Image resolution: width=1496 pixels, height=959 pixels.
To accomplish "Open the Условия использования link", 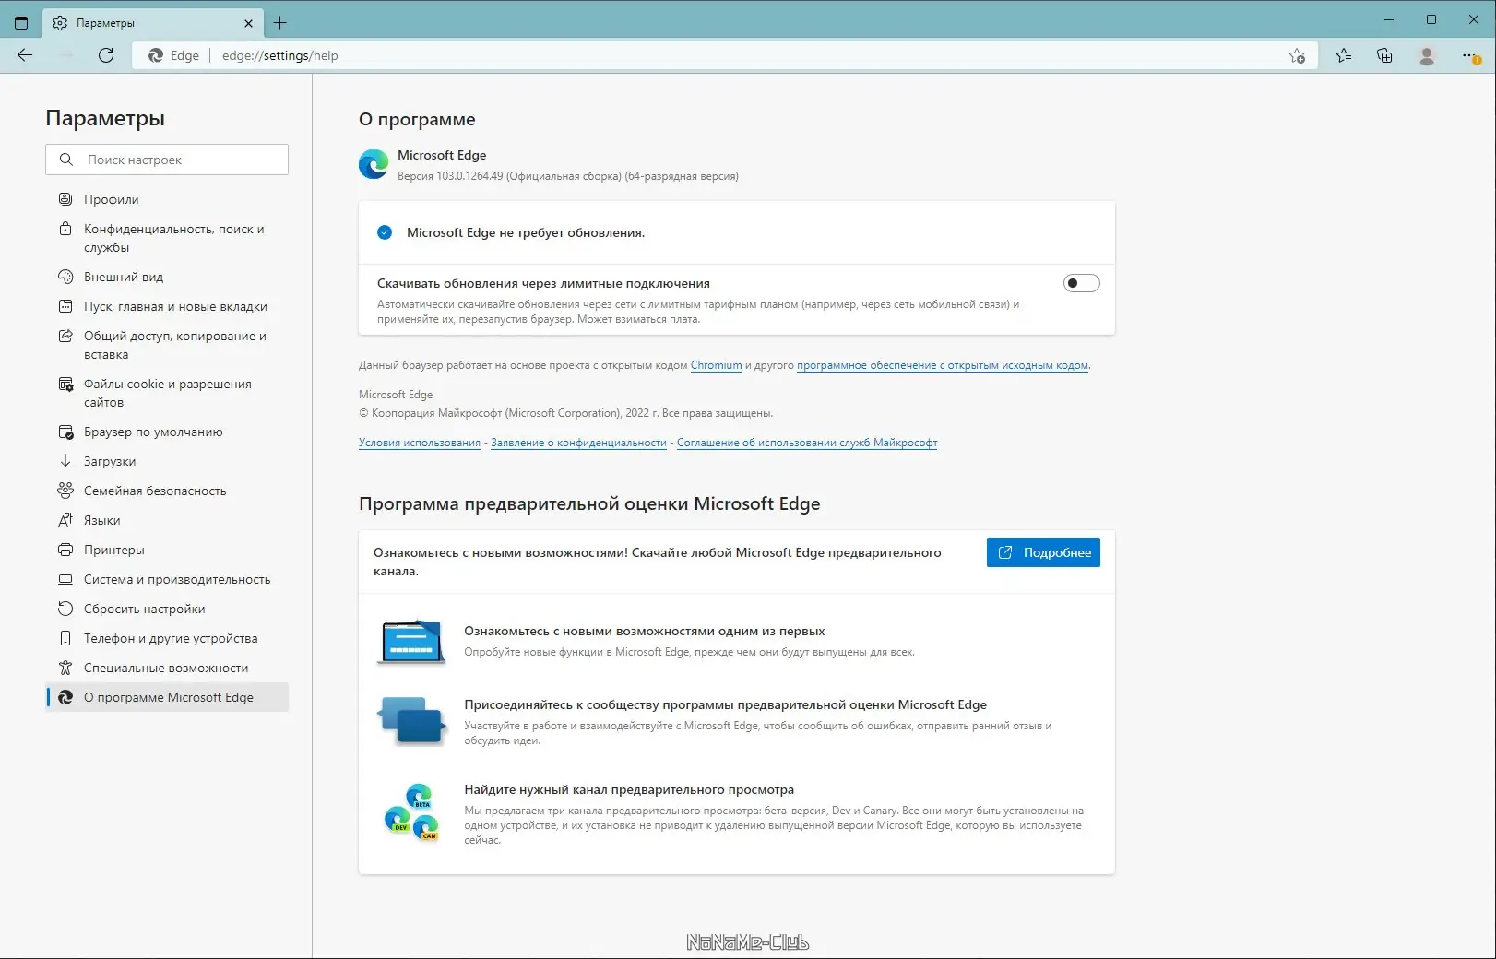I will click(420, 443).
